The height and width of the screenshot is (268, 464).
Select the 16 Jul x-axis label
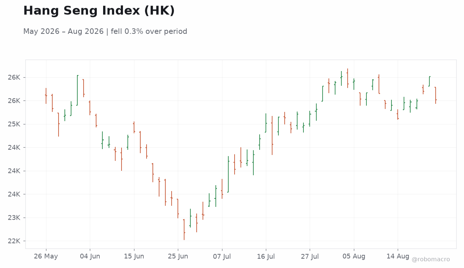point(266,257)
